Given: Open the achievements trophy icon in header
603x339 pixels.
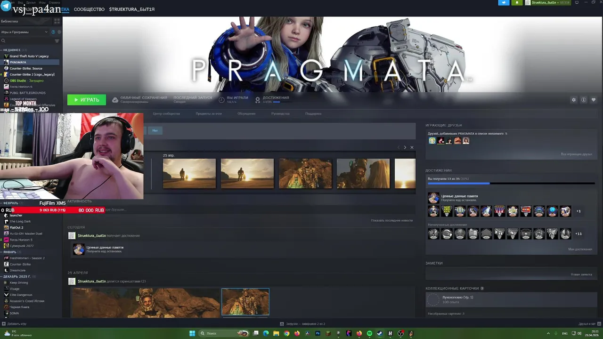Looking at the screenshot, I should point(258,100).
